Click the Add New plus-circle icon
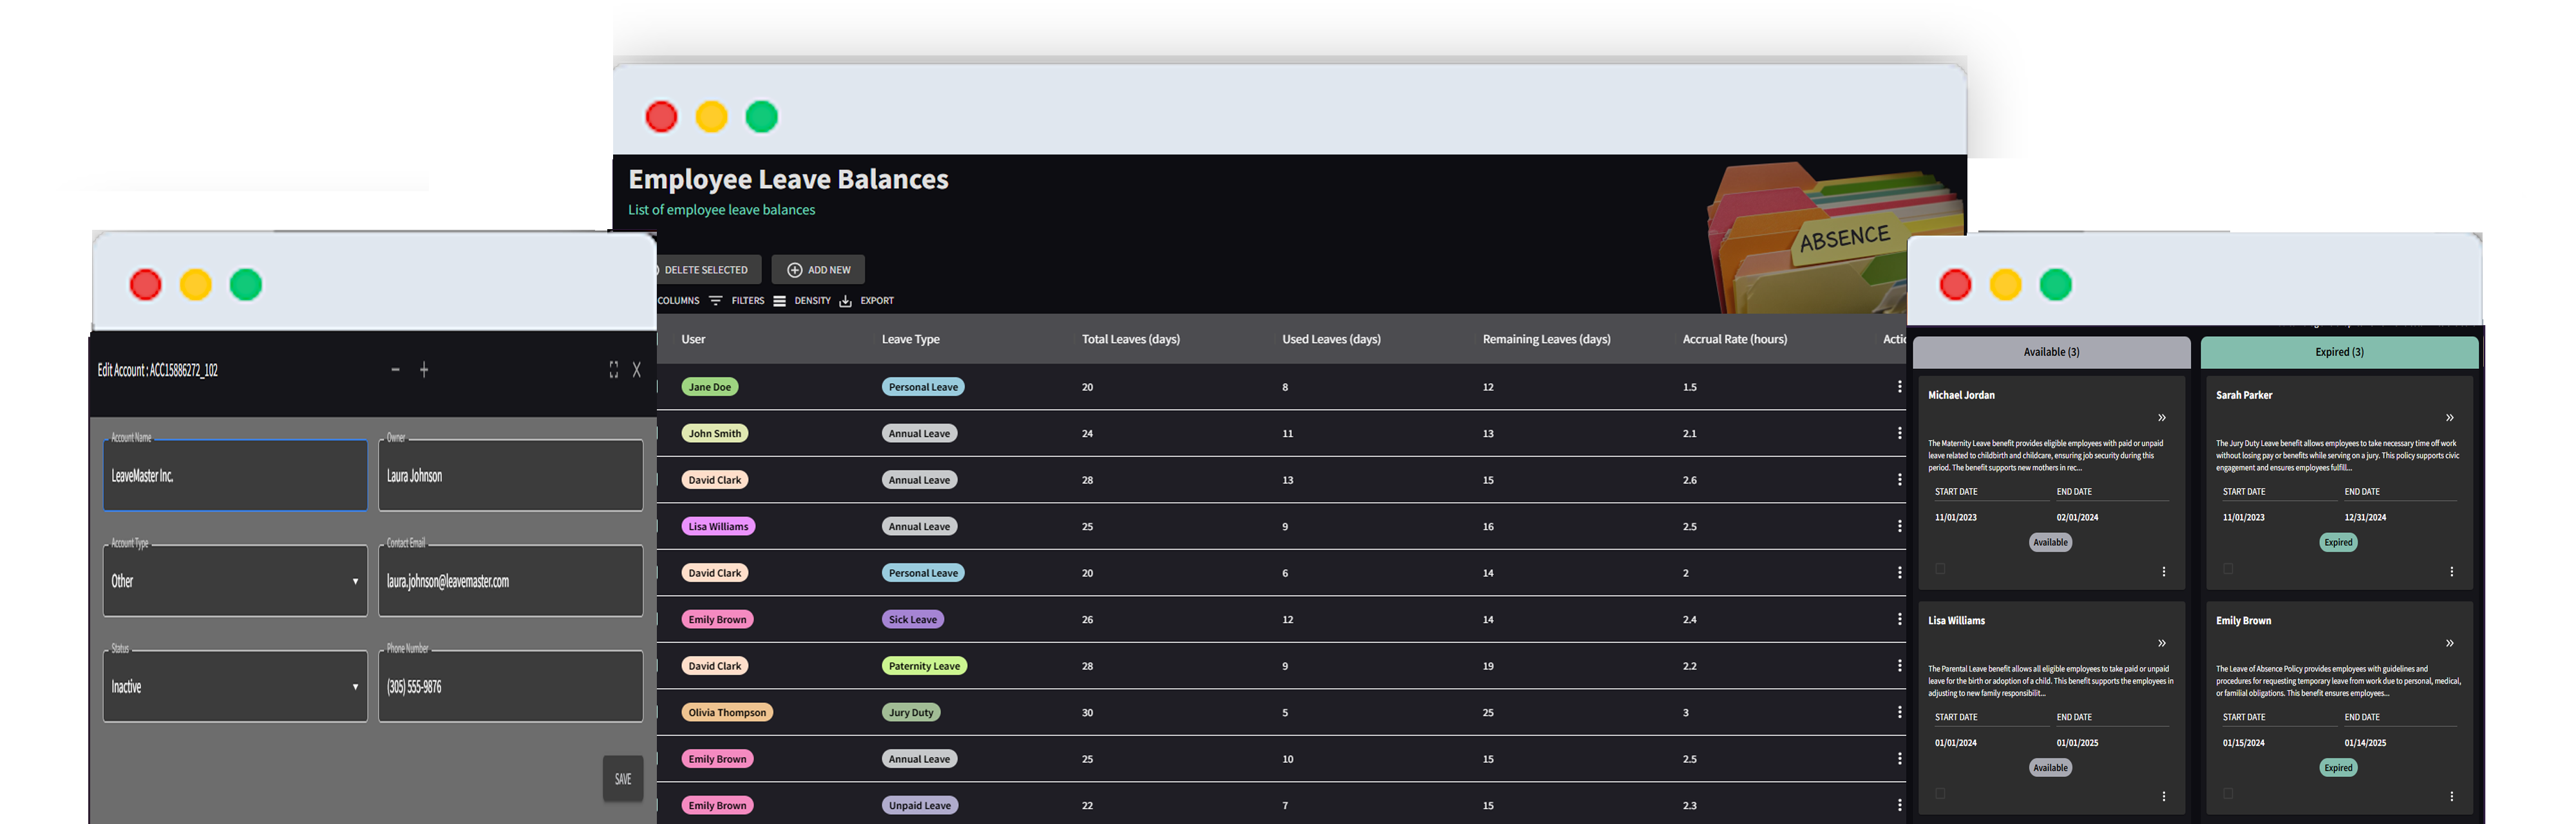2576x824 pixels. pyautogui.click(x=794, y=270)
